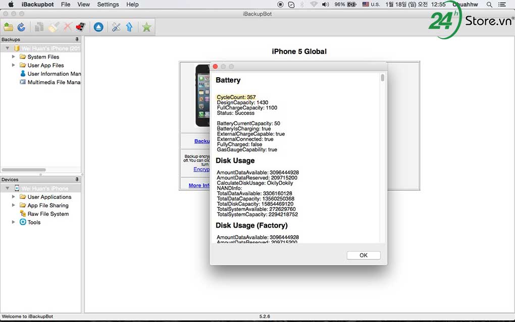
Task: Open the Settings menu
Action: [x=108, y=5]
